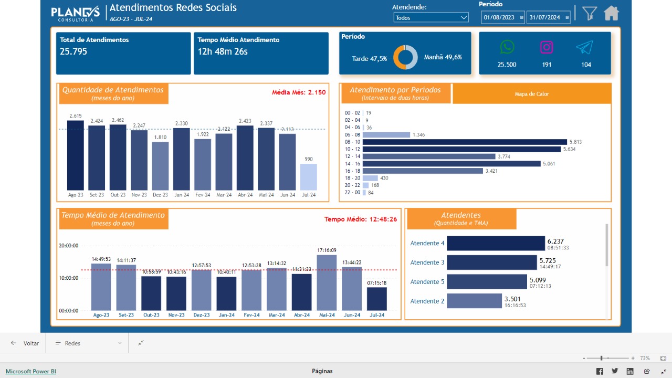Share report on LinkedIn
Screen dimensions: 672x378
[x=630, y=371]
